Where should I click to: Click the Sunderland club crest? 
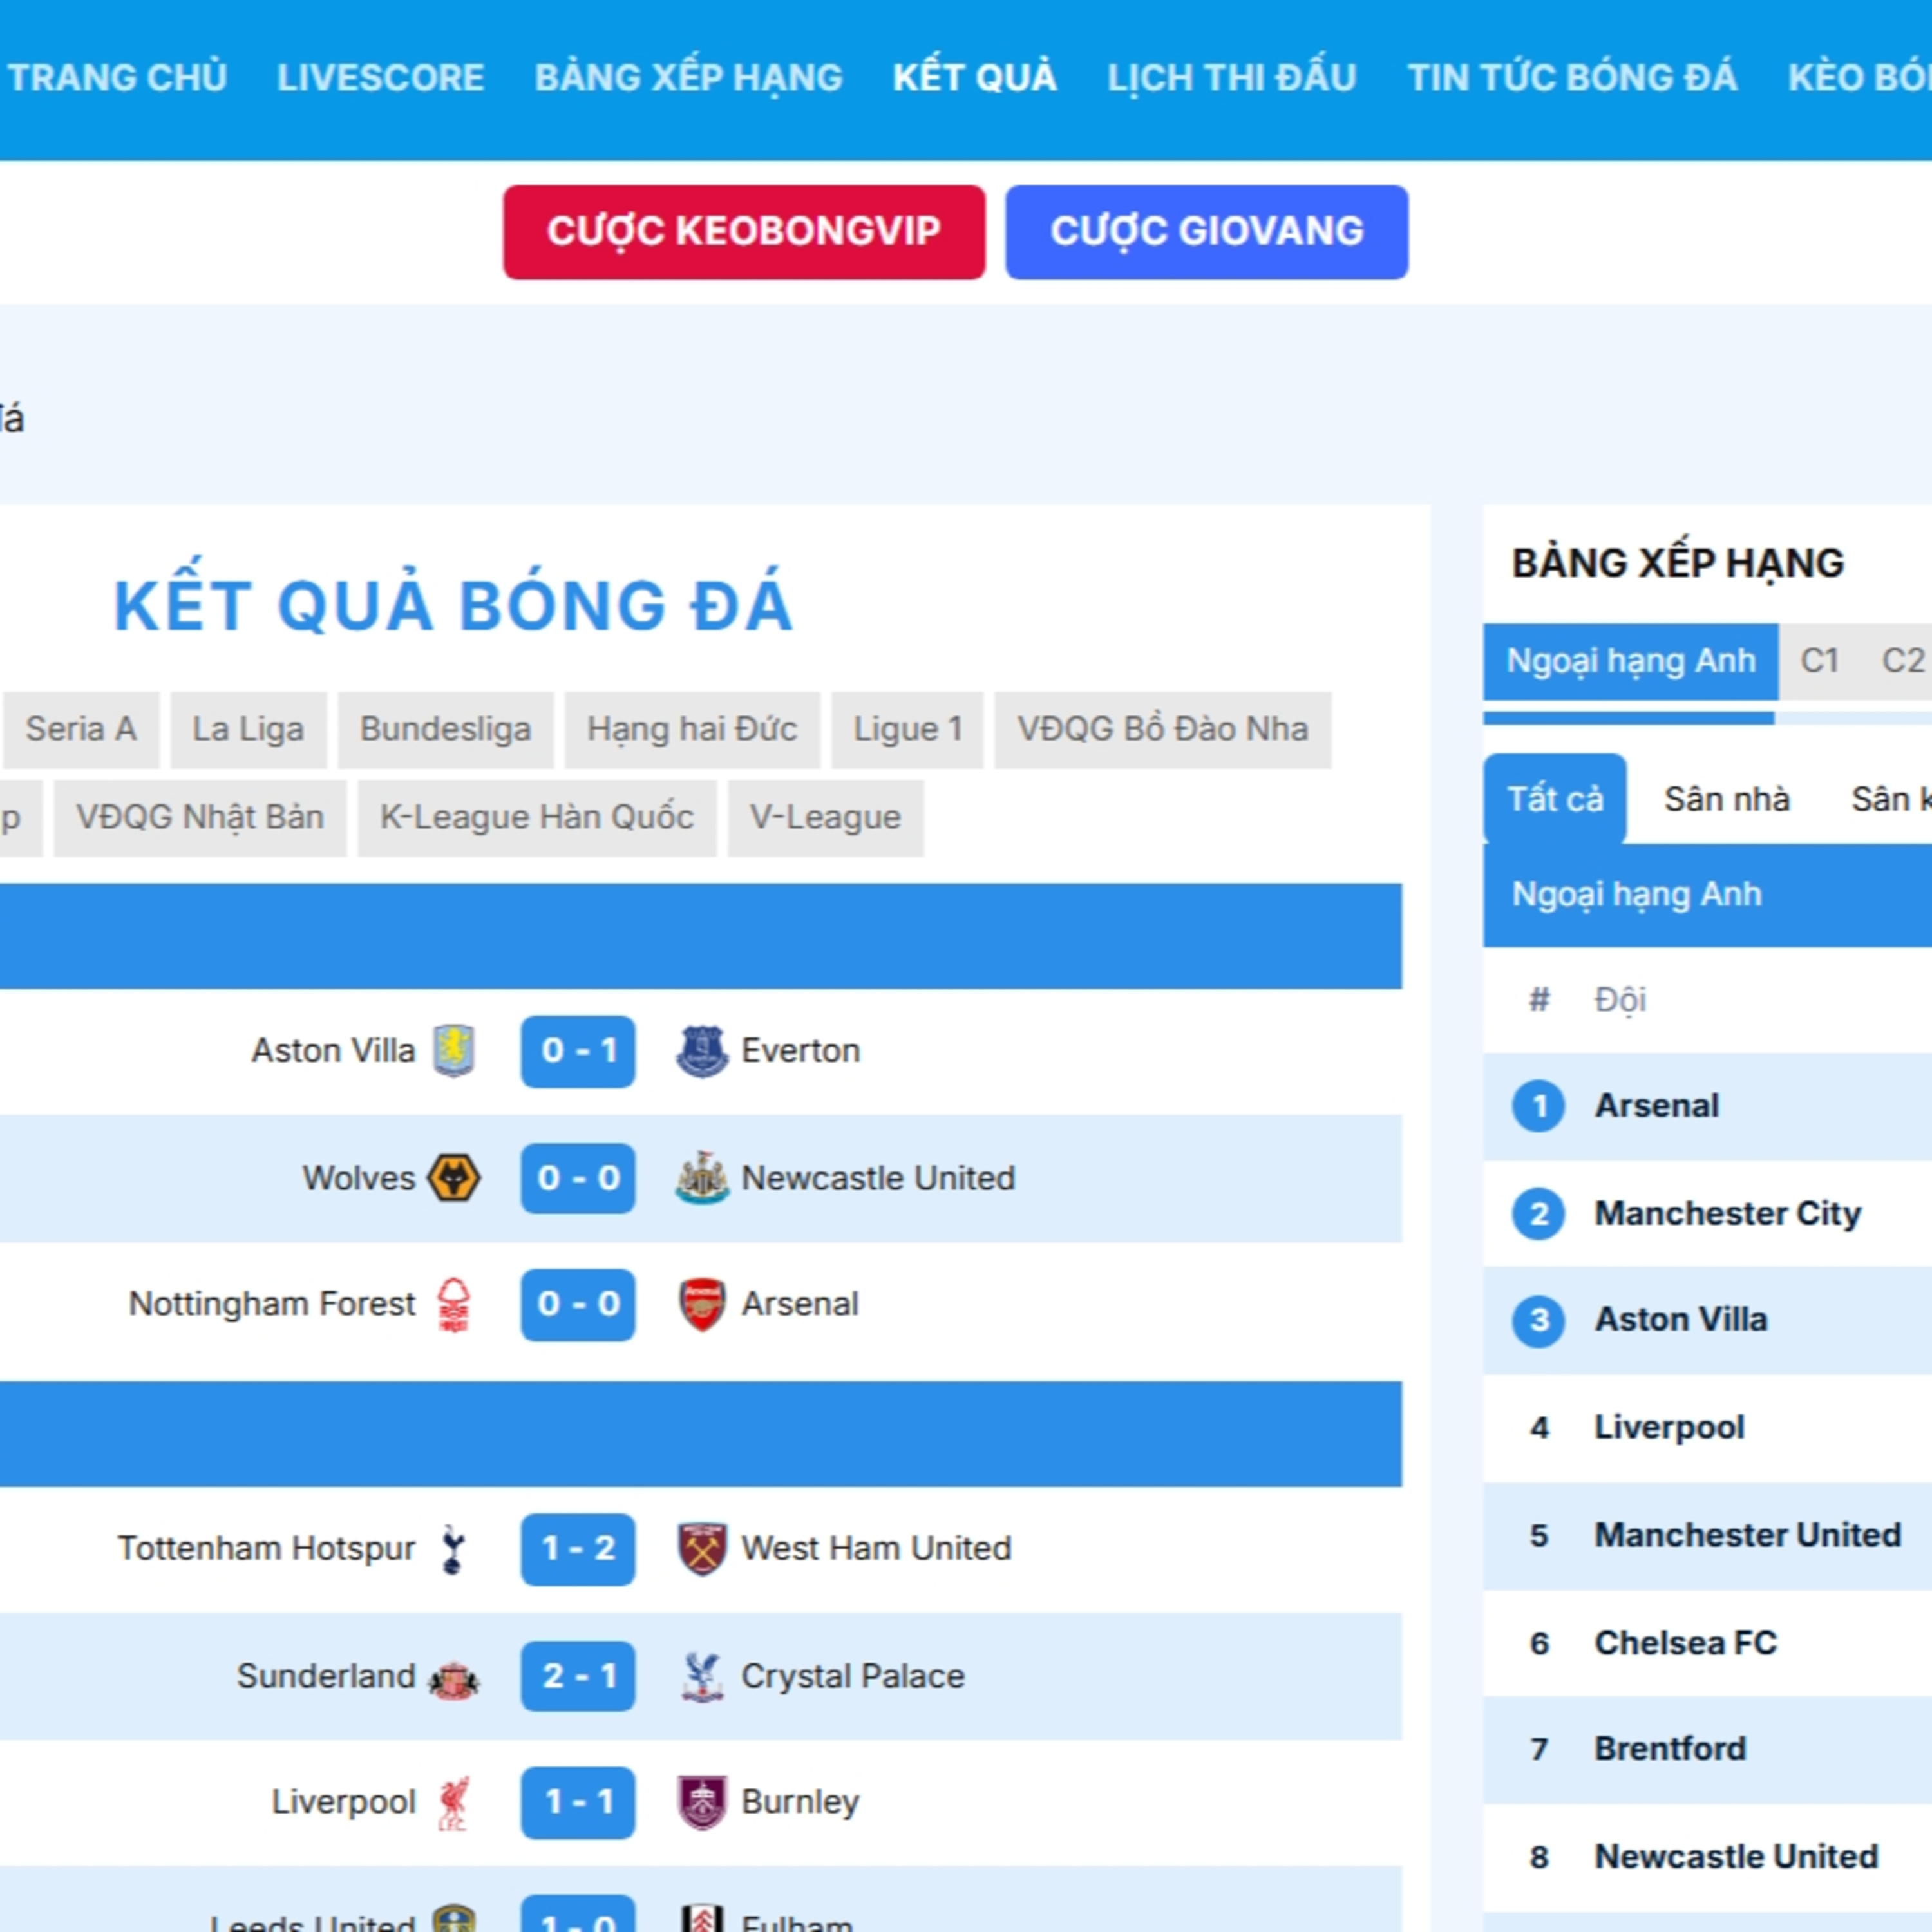454,1680
